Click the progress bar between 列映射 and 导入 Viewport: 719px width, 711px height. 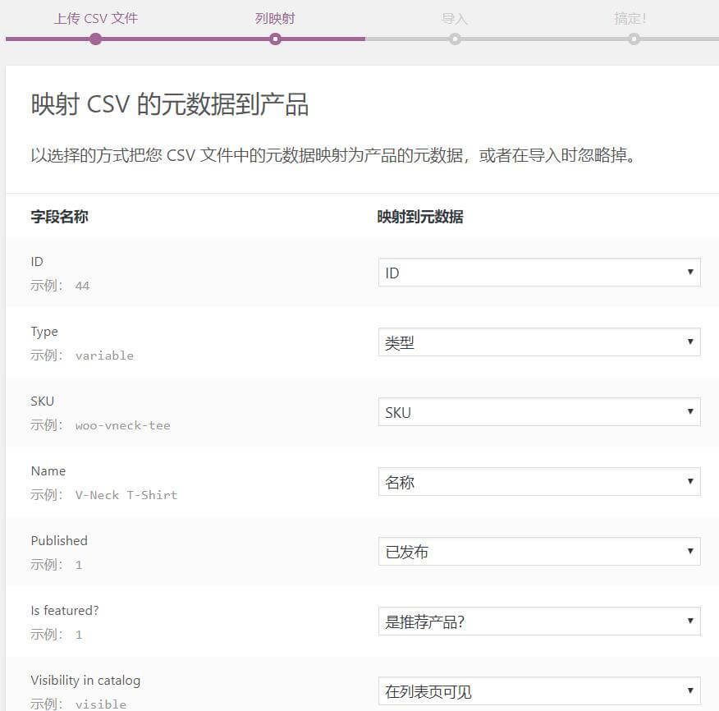(x=365, y=39)
